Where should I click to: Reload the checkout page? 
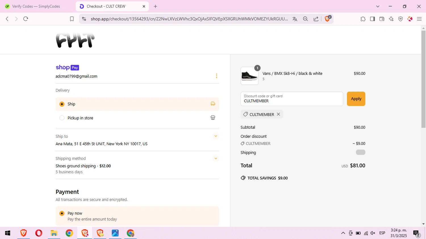[x=26, y=19]
